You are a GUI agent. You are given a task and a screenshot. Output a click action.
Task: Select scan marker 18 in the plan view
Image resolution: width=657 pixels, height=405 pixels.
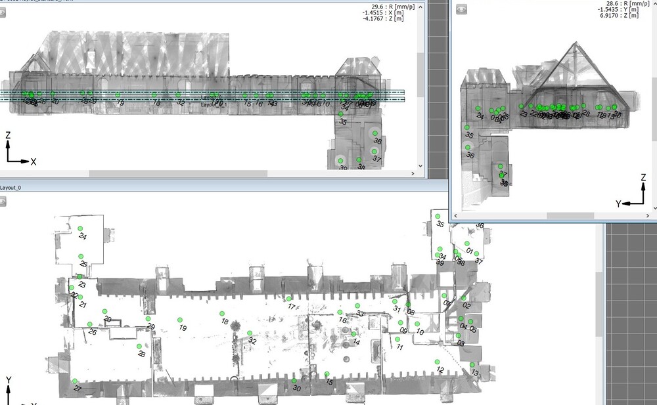[222, 314]
